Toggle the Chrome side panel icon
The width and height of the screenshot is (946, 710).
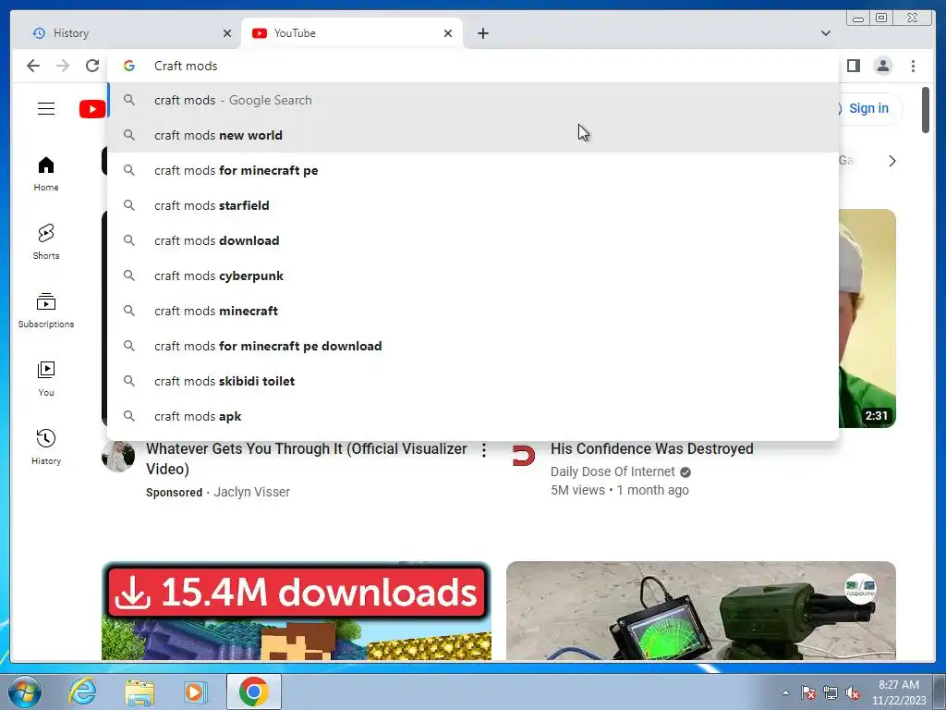pos(853,66)
